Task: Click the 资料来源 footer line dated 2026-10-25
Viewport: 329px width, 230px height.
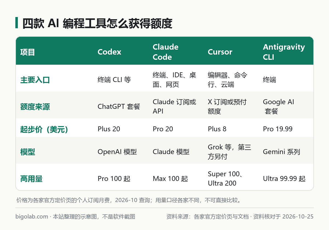Action: (x=240, y=217)
